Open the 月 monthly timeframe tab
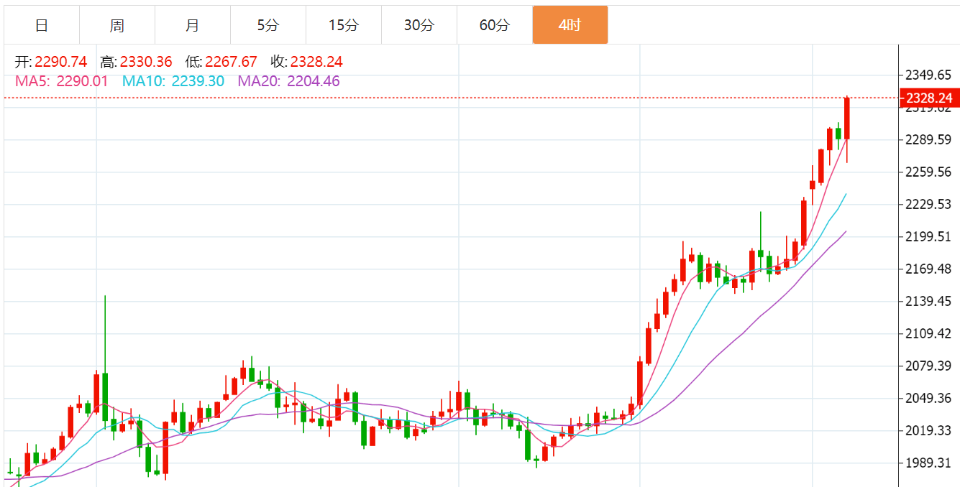960x487 pixels. (x=193, y=25)
